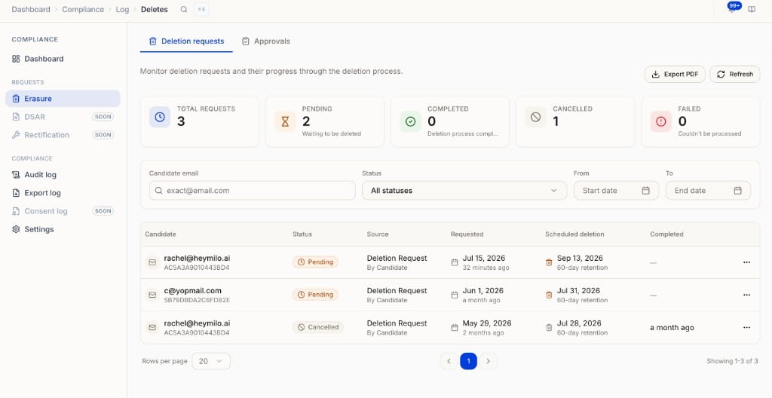Open row actions for cancelled request
Screen dimensions: 772x398
746,328
